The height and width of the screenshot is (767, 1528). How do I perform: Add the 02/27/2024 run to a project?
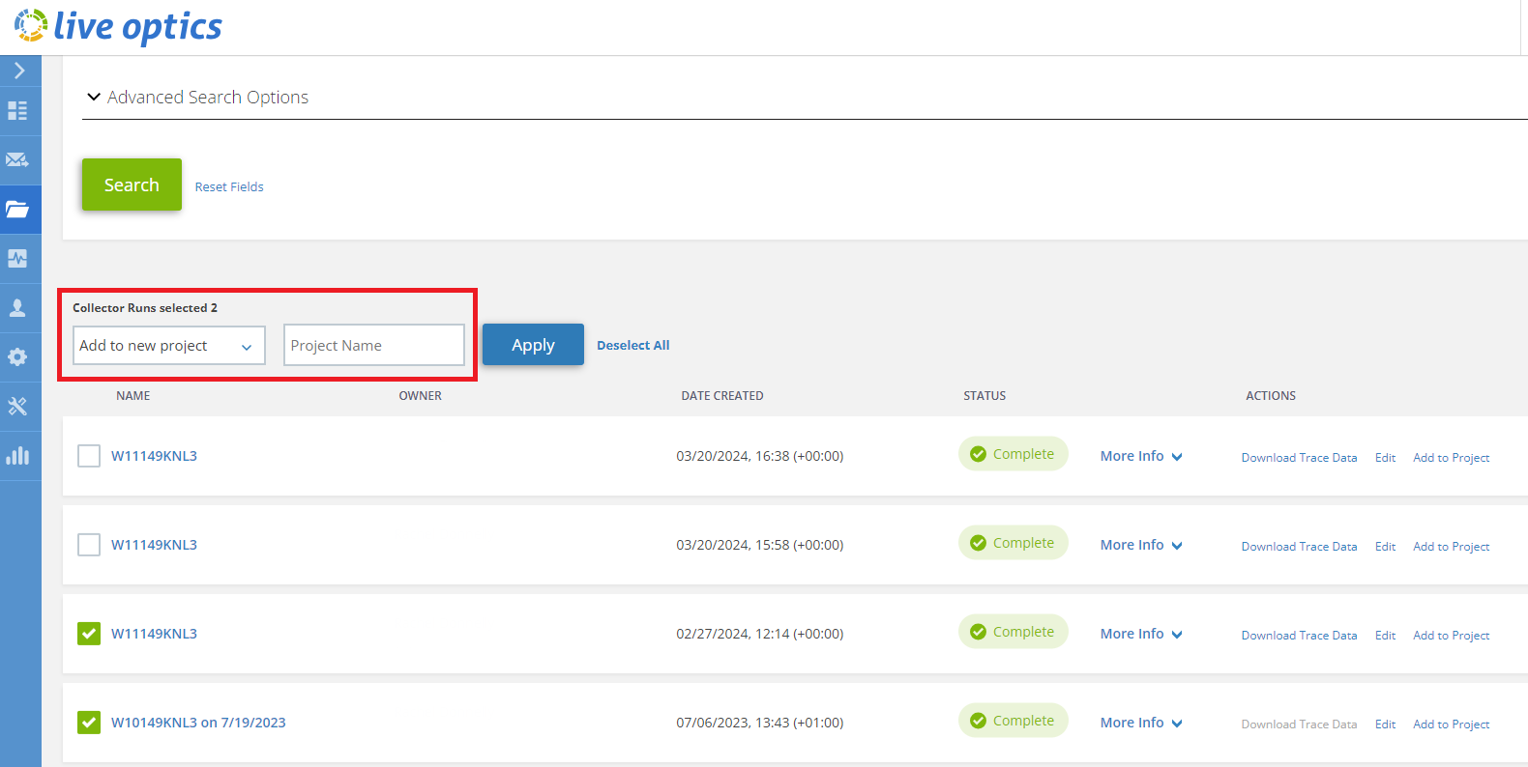1452,636
